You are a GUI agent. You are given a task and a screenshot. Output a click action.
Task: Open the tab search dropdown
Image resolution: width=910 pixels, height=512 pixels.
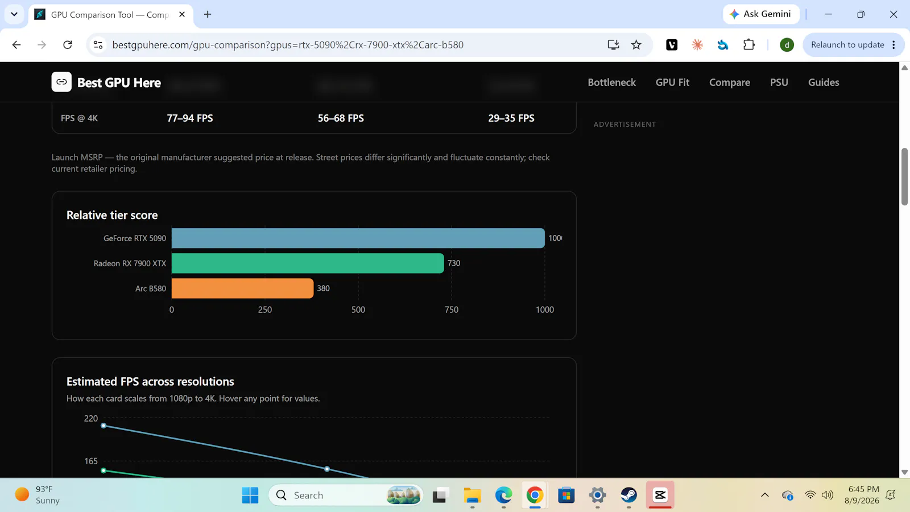tap(14, 14)
